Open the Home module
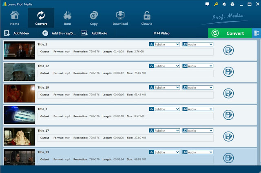The height and width of the screenshot is (173, 261). pyautogui.click(x=15, y=18)
